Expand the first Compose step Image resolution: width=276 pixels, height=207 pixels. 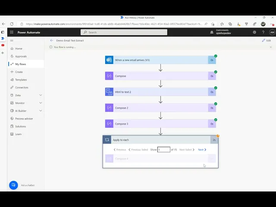coord(160,76)
